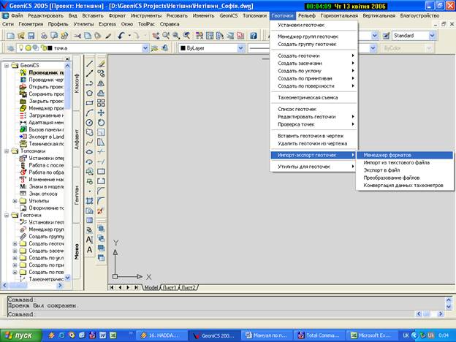
Task: Choose Экспорт в файл submenu item
Action: [405, 170]
